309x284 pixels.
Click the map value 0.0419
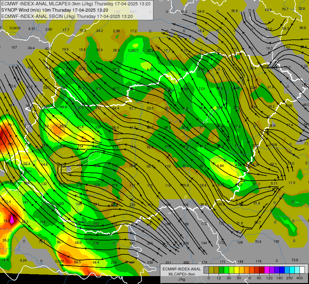coord(15,28)
